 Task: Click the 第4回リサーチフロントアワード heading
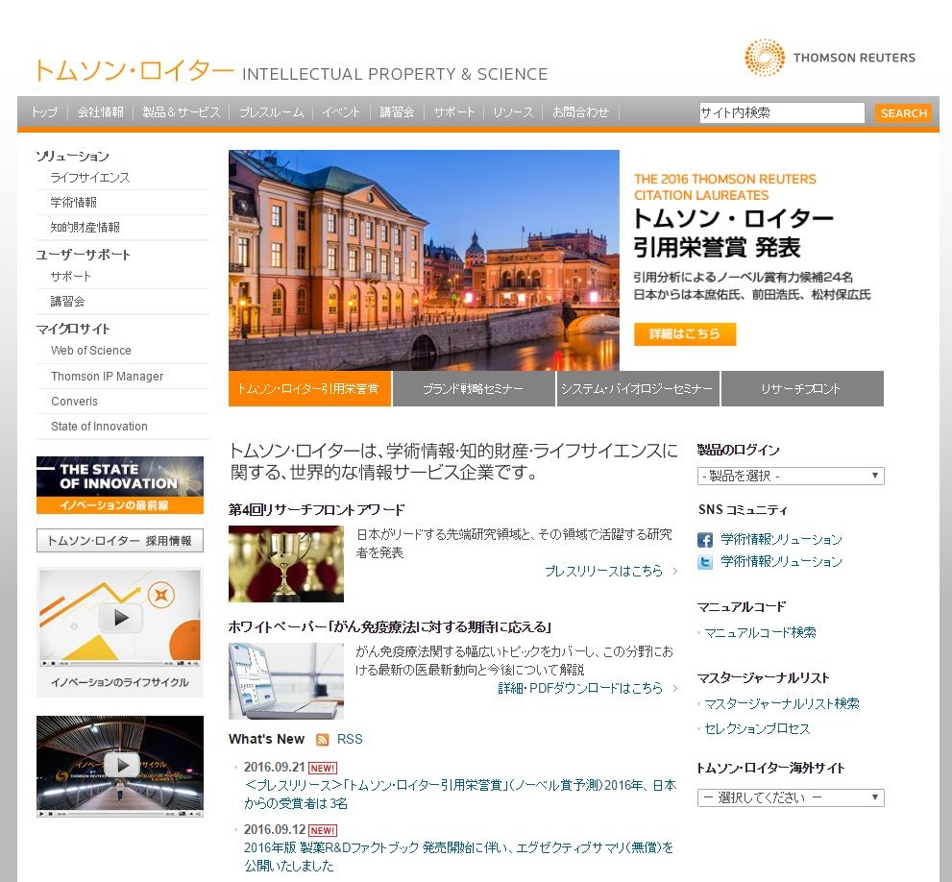316,510
